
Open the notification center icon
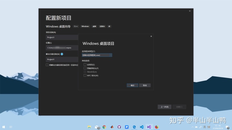(227, 127)
